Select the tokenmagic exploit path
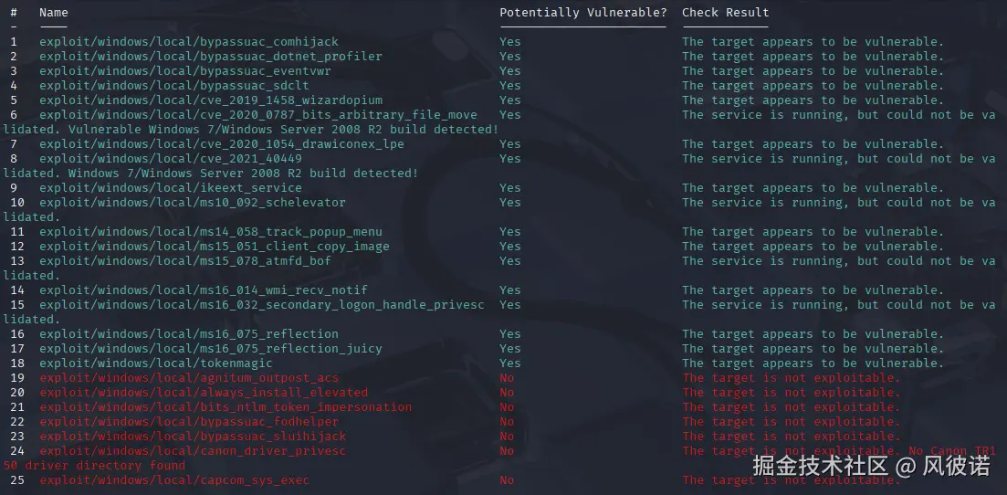1007x495 pixels. pos(156,363)
